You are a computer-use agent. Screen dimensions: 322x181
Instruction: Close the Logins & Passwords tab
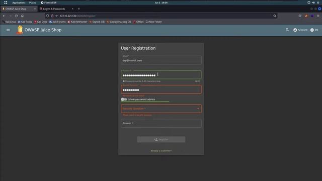tap(72, 9)
